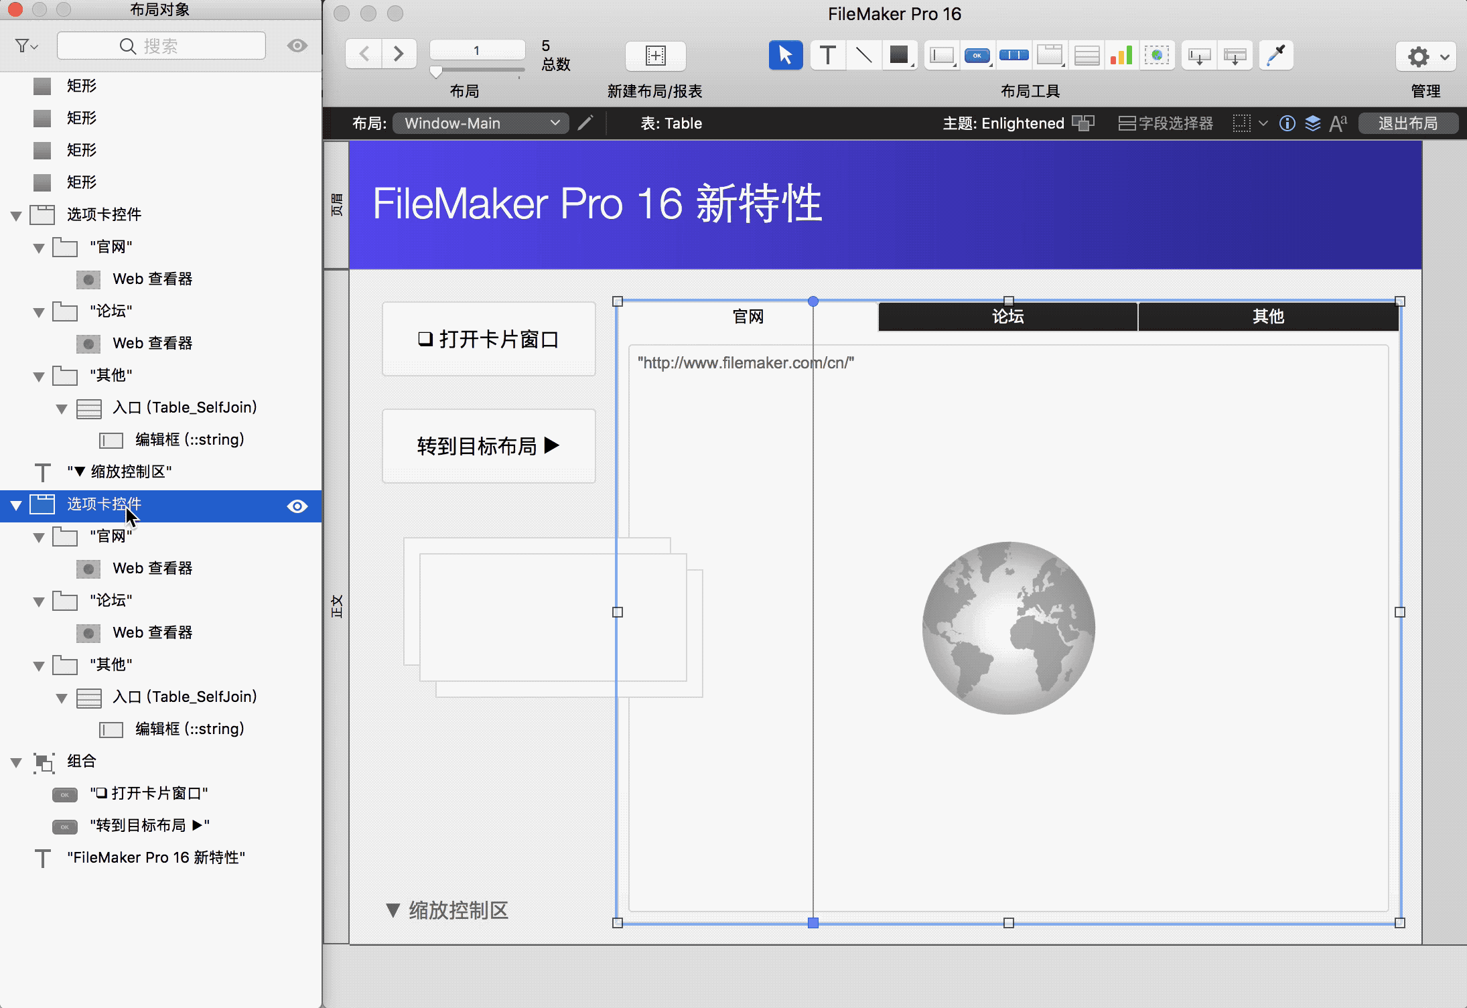The image size is (1467, 1008).
Task: Select the Web Viewer tool
Action: point(1157,56)
